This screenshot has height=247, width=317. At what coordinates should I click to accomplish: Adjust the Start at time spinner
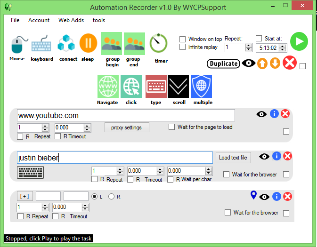[x=282, y=48]
